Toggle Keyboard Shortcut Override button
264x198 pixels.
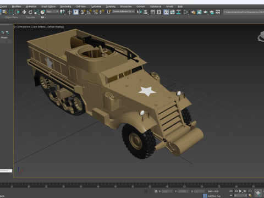pos(76,12)
